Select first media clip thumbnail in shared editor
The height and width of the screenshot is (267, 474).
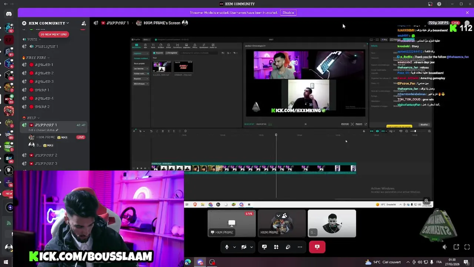162,67
